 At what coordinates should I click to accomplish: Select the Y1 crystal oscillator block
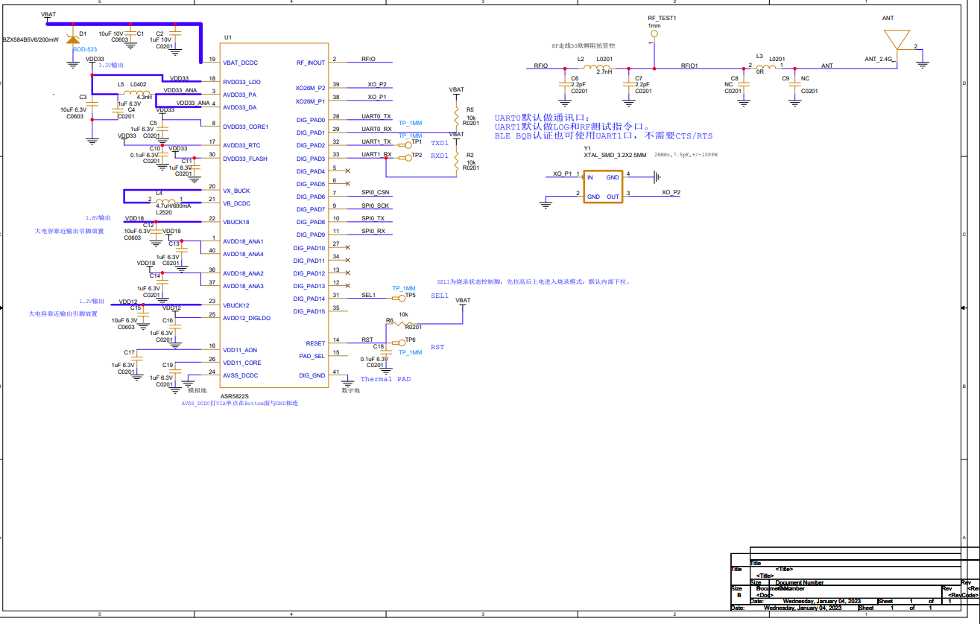pyautogui.click(x=602, y=187)
